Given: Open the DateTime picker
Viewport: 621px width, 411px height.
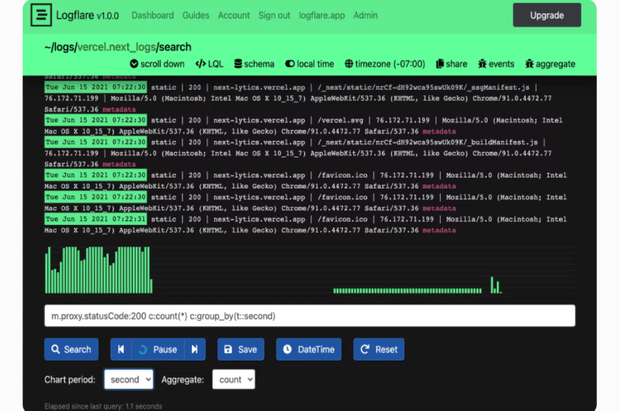Looking at the screenshot, I should point(308,349).
